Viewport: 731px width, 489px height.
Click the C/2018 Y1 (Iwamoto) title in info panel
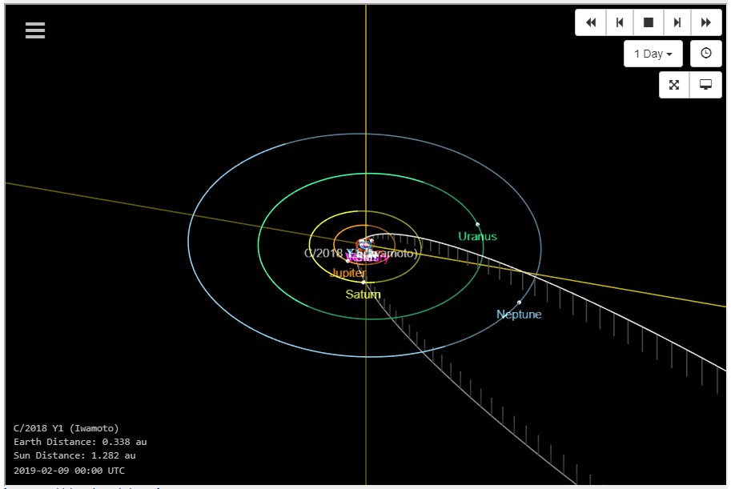coord(66,428)
